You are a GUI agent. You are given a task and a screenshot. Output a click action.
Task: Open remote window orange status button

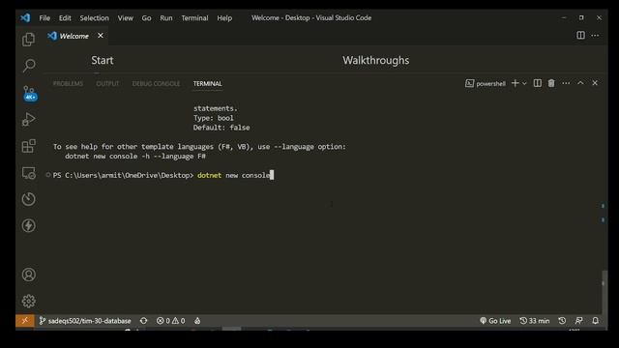(24, 320)
